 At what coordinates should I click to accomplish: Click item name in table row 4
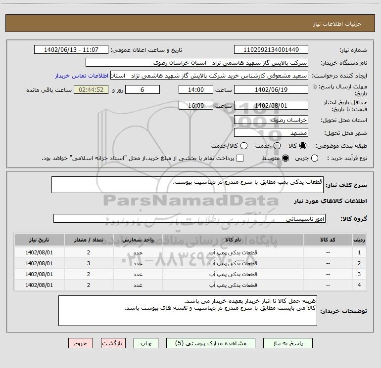pos(233,286)
